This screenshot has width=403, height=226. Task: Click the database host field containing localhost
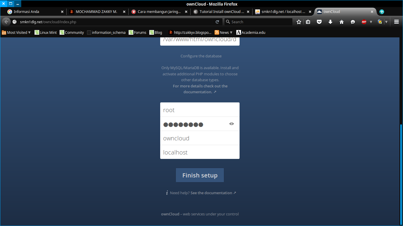point(200,152)
